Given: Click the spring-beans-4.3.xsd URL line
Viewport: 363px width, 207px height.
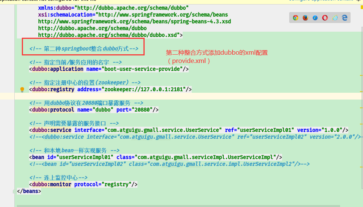Looking at the screenshot, I should point(134,21).
